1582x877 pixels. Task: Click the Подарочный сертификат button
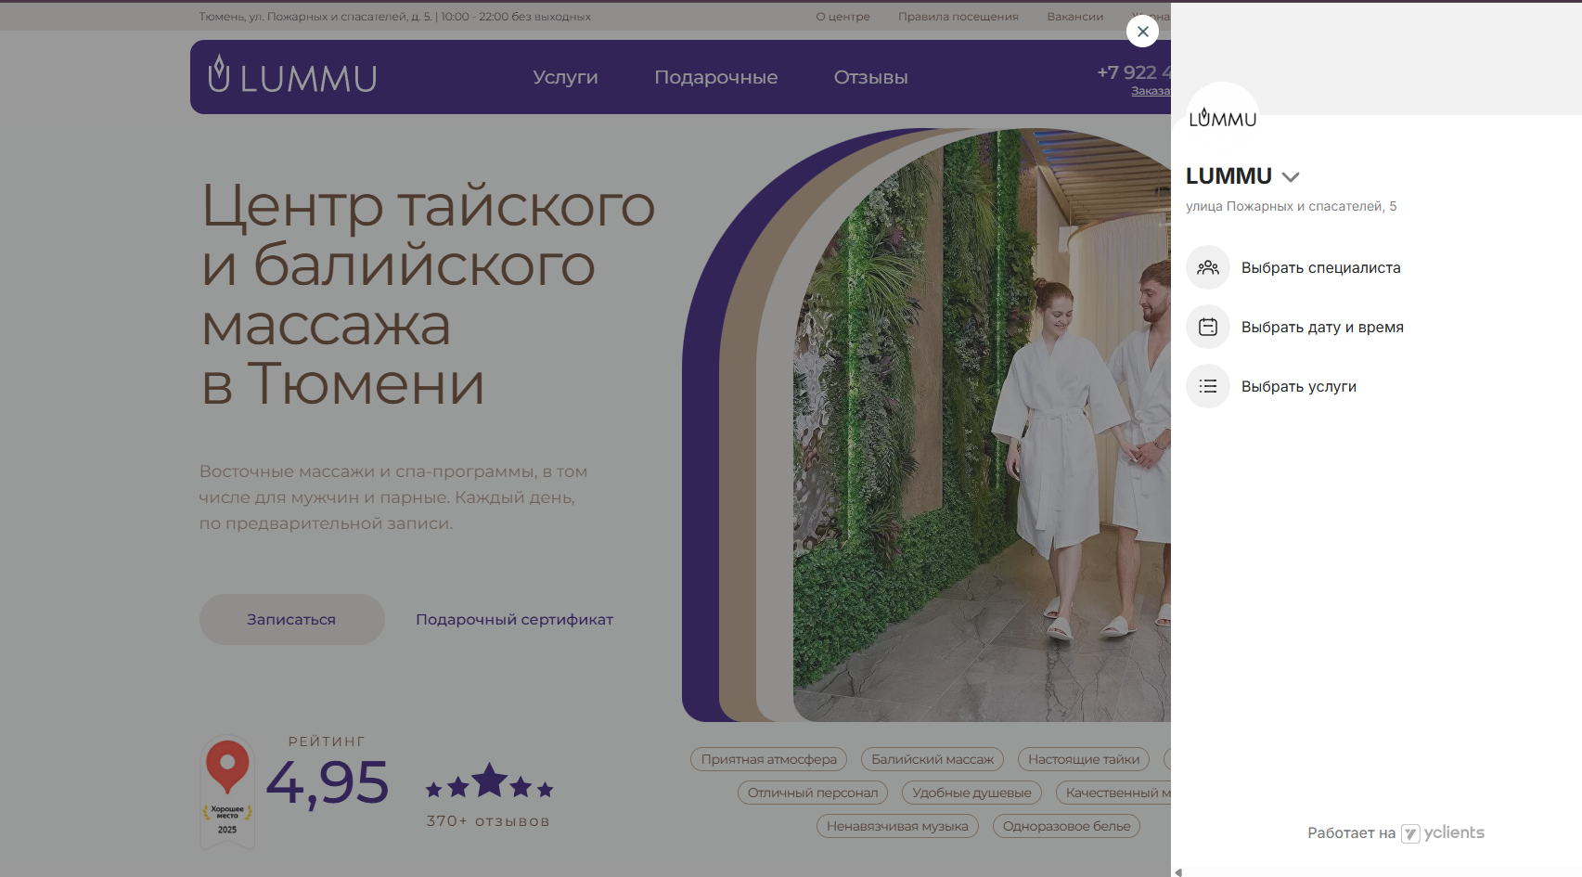tap(514, 619)
